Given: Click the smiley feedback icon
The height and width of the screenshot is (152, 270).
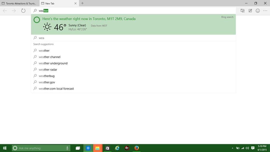Looking at the screenshot, I should (258, 11).
